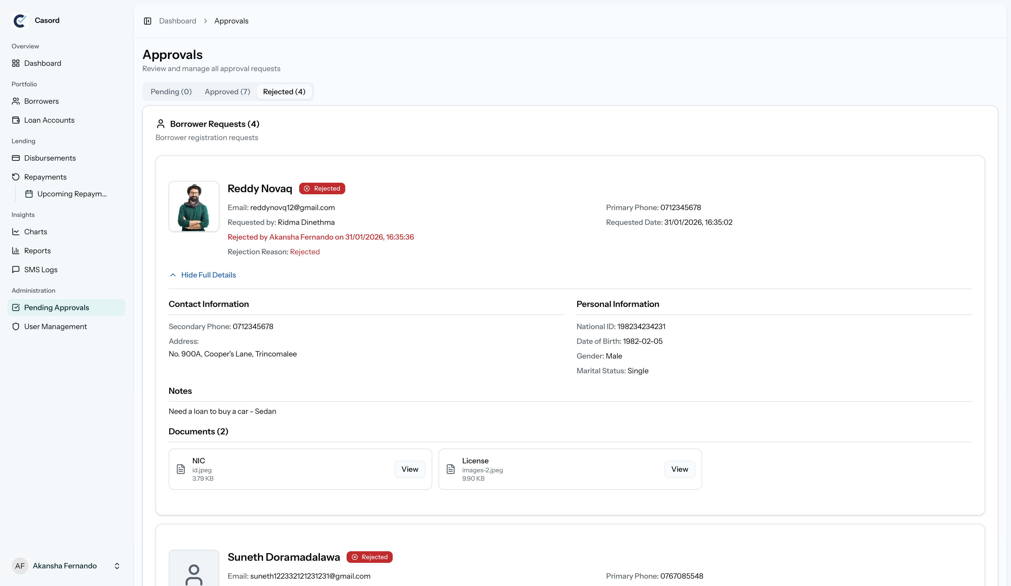The height and width of the screenshot is (586, 1011).
Task: Click the Reports bar-chart icon
Action: click(16, 251)
